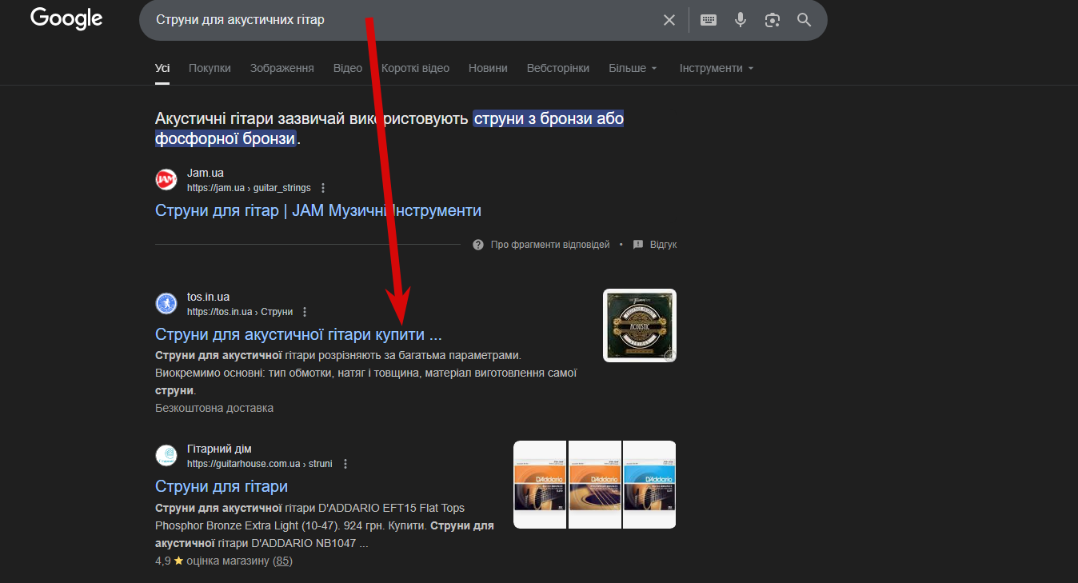The width and height of the screenshot is (1078, 583).
Task: Open the Jam.ua site favicon
Action: [x=166, y=180]
